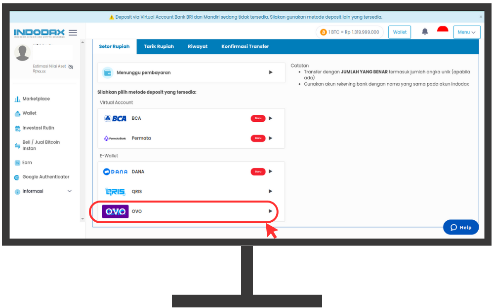Click the QRIS logo
Image resolution: width=493 pixels, height=308 pixels.
coord(116,191)
